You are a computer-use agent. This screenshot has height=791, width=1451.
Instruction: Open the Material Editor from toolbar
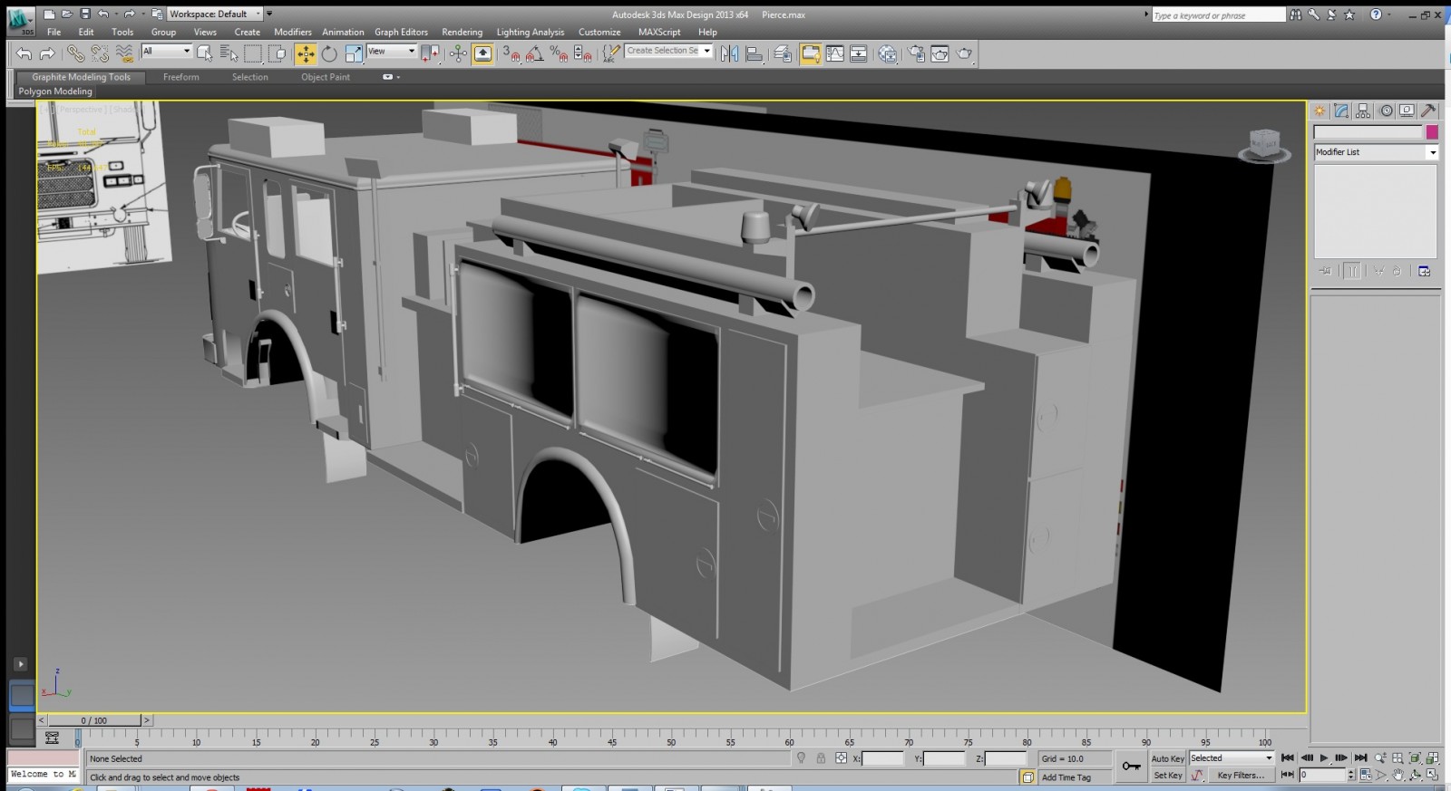(888, 54)
